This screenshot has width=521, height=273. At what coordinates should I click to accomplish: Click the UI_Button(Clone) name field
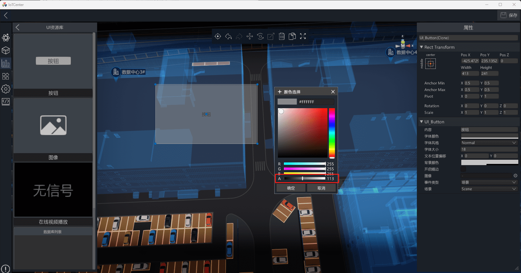[468, 38]
